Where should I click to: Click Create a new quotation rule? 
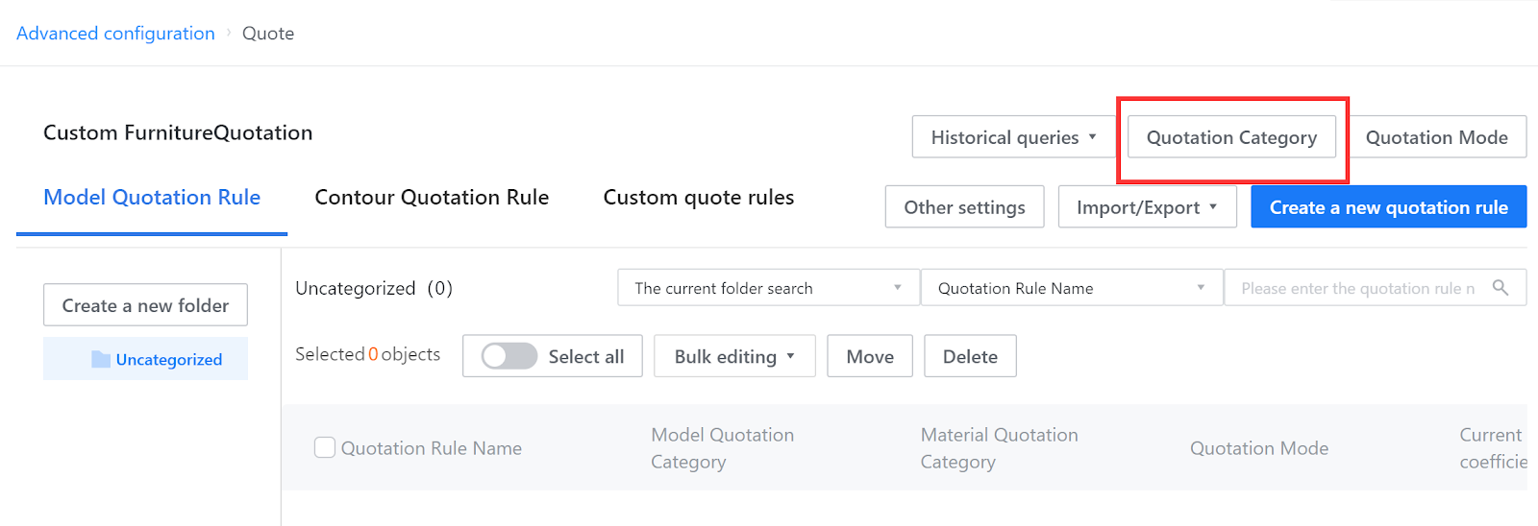tap(1388, 207)
